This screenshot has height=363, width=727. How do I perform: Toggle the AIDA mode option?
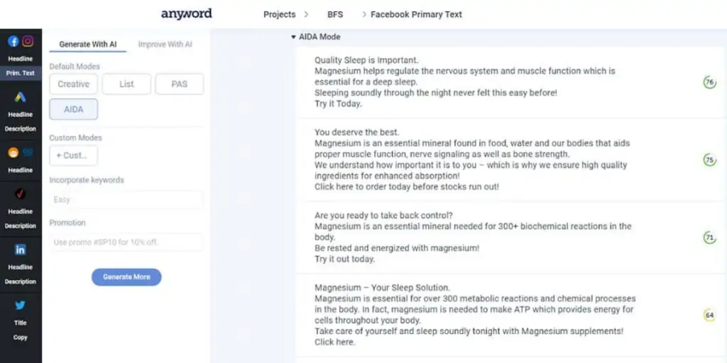74,109
